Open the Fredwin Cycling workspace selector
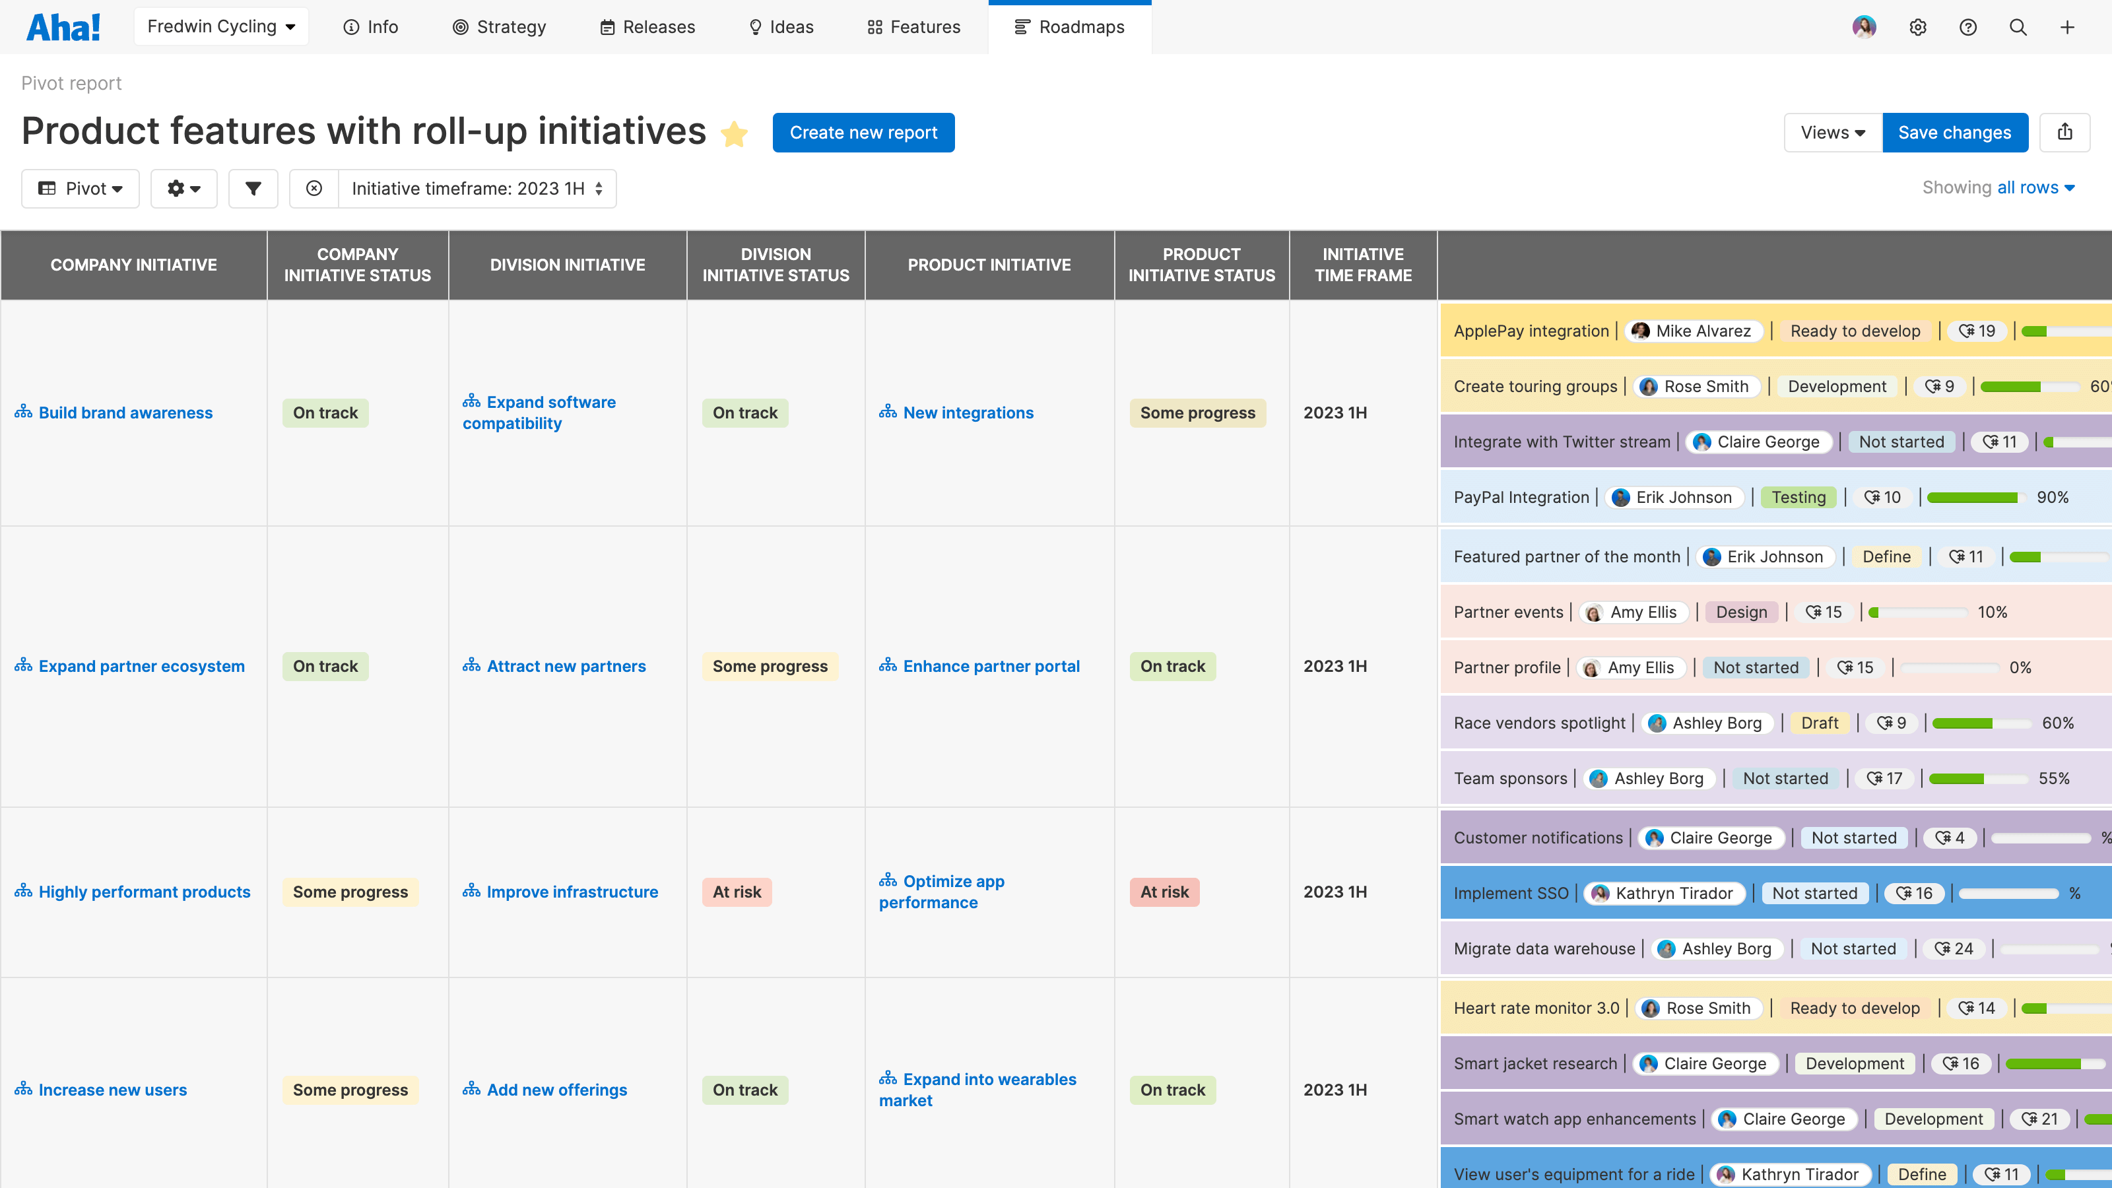This screenshot has width=2112, height=1188. tap(220, 26)
